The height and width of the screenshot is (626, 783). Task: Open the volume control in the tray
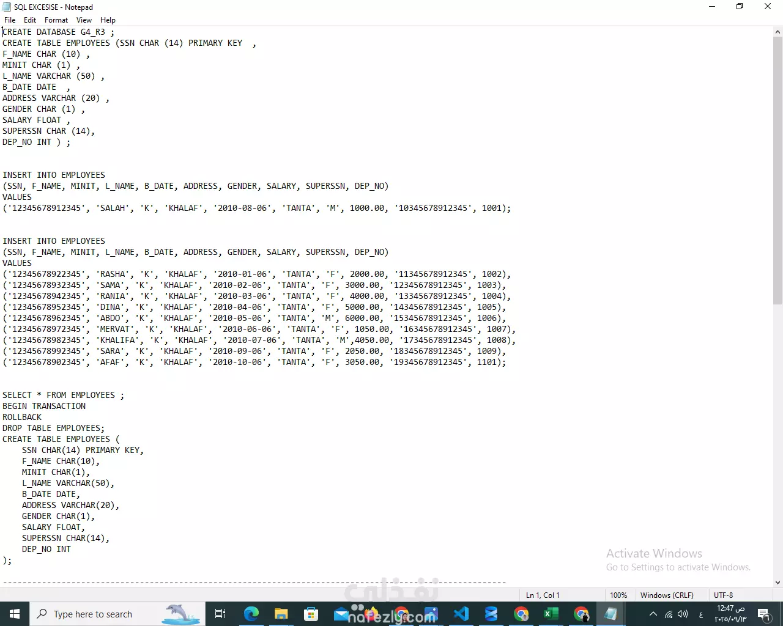pyautogui.click(x=683, y=614)
